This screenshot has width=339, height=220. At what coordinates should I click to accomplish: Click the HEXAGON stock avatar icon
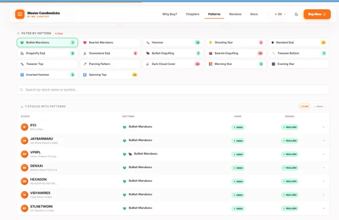pos(24,181)
